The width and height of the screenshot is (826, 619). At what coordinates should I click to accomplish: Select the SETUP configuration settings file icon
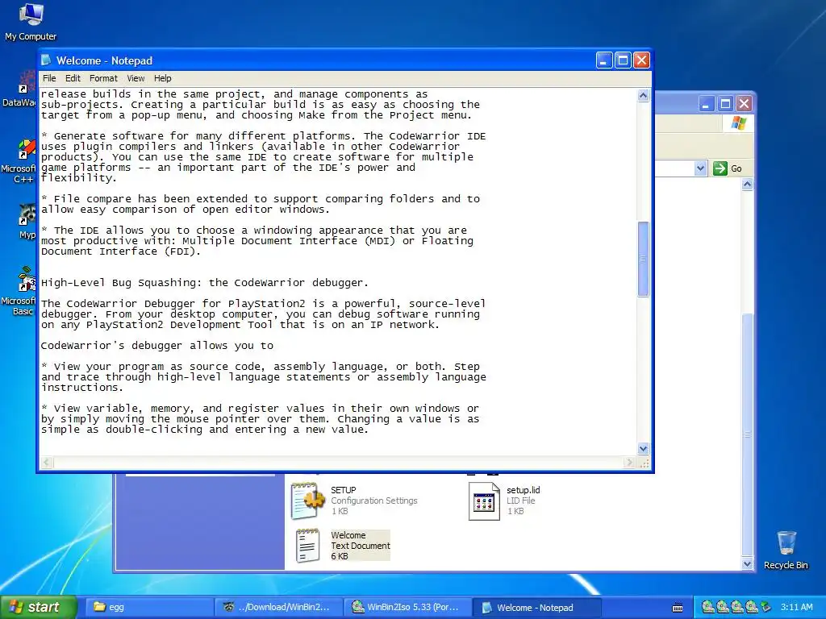coord(307,501)
